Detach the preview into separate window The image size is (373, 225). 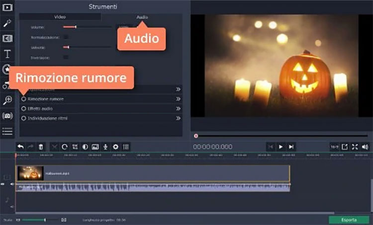click(x=345, y=147)
